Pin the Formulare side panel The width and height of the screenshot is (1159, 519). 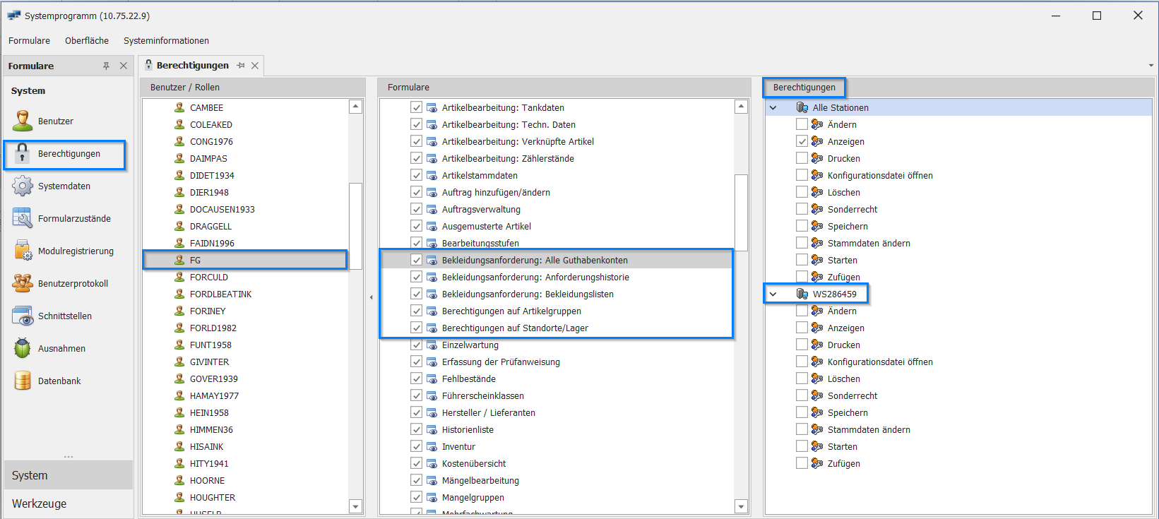[x=106, y=66]
